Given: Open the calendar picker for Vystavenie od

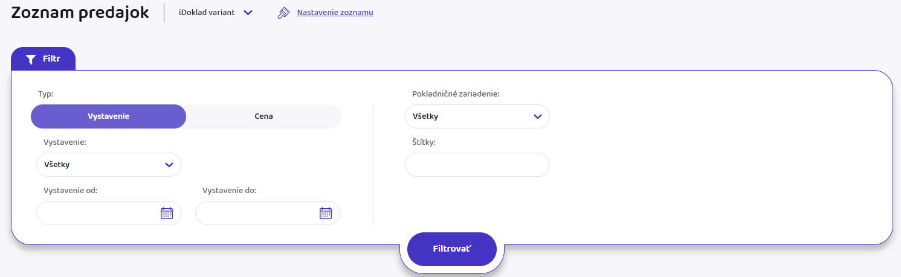Looking at the screenshot, I should [x=167, y=213].
